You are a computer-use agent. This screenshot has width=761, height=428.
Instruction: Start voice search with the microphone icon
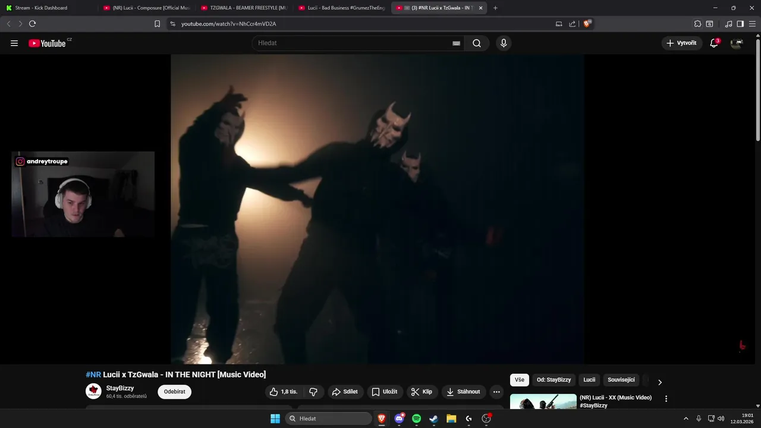pos(504,43)
